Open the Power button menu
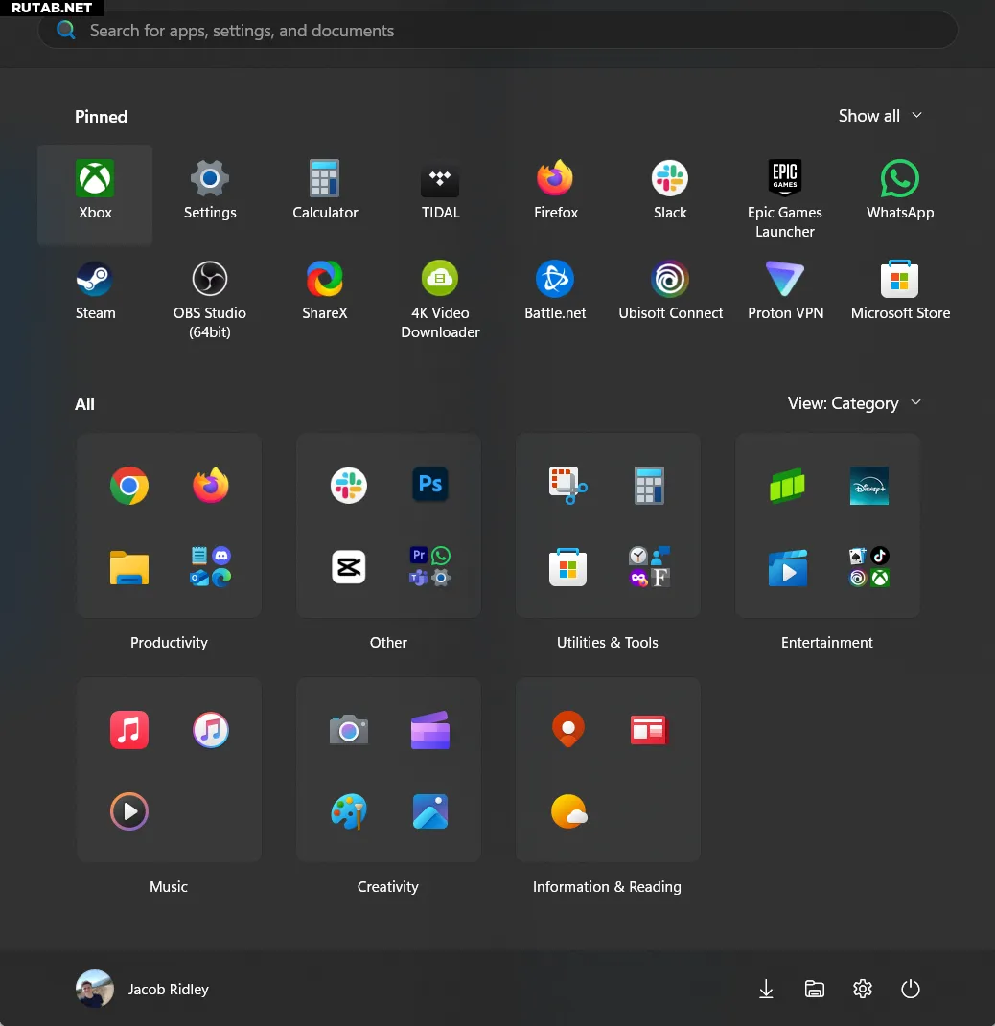This screenshot has height=1026, width=995. click(911, 989)
